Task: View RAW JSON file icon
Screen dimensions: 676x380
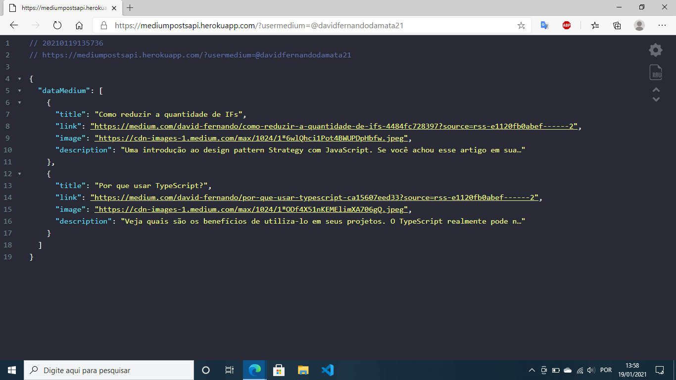Action: click(656, 72)
